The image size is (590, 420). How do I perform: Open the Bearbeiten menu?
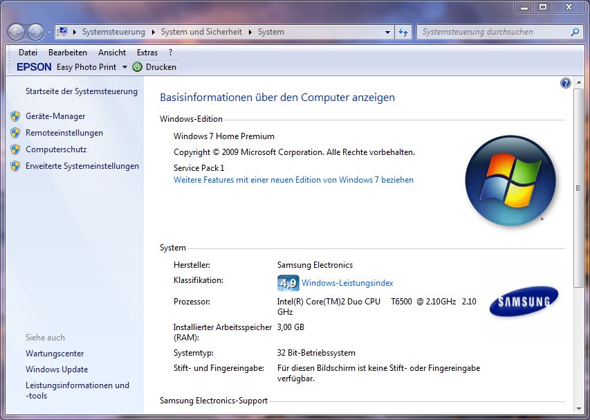[x=68, y=53]
